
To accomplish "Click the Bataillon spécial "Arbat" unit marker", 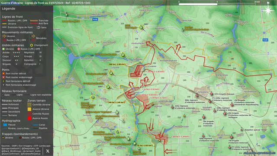I will (x=242, y=130).
